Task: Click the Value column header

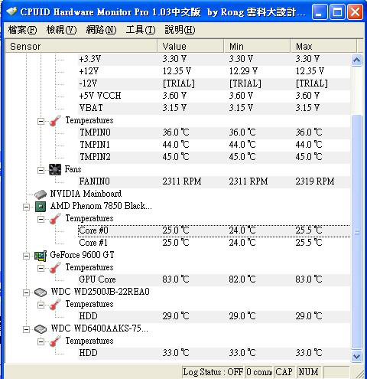Action: (190, 46)
